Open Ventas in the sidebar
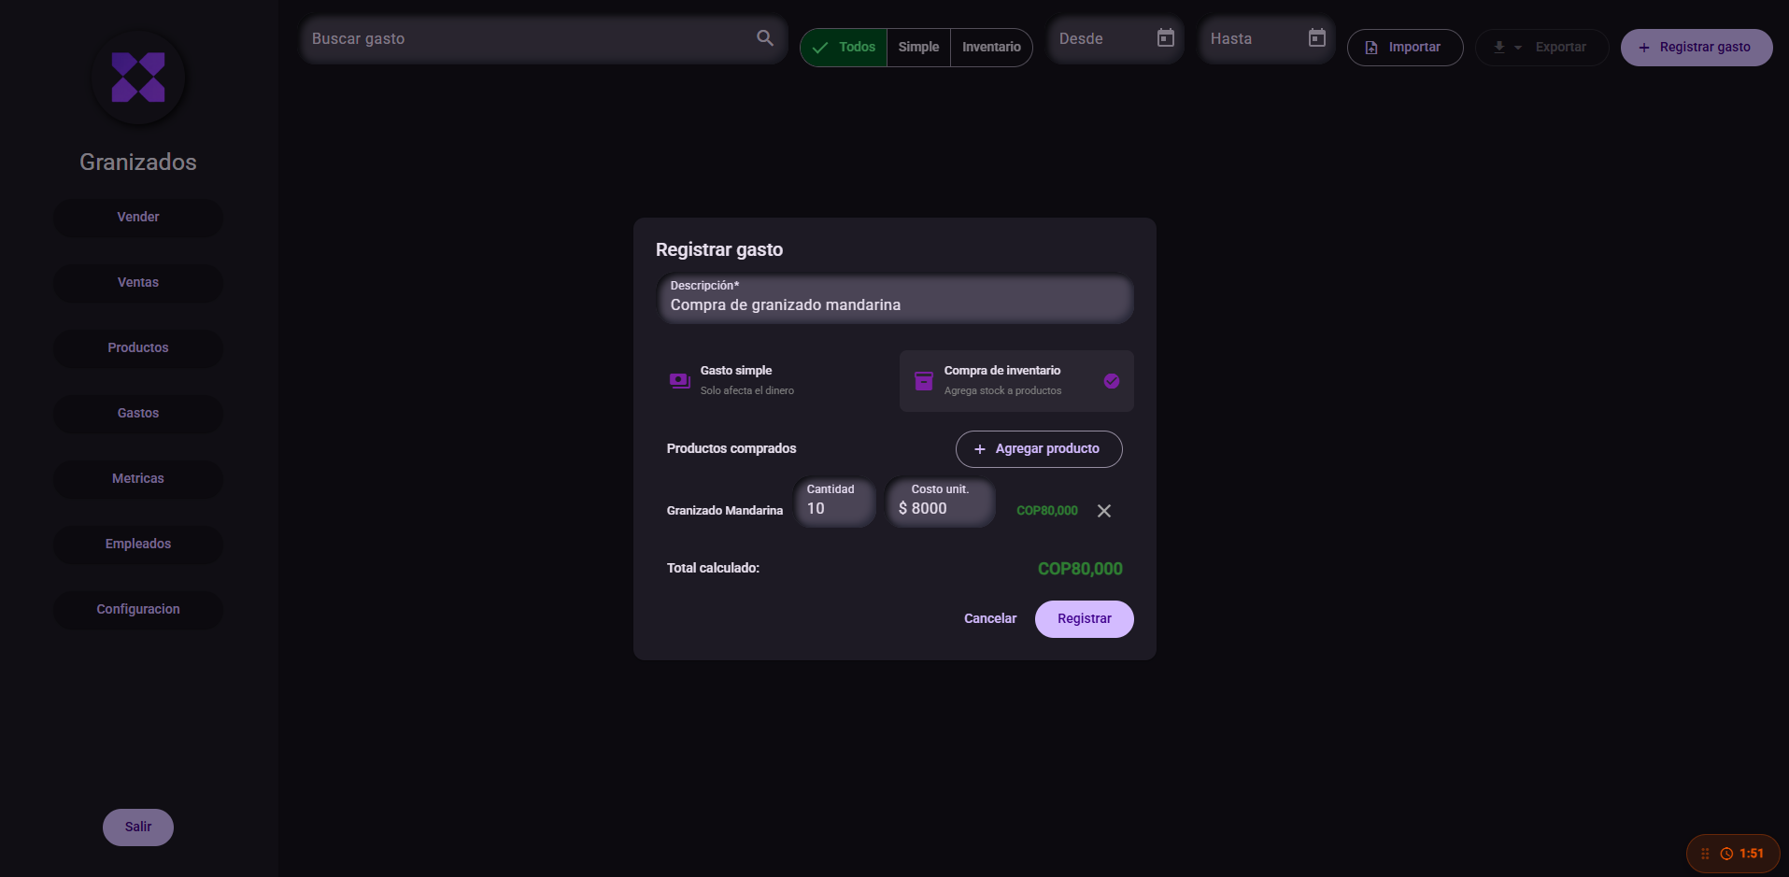The width and height of the screenshot is (1789, 877). point(138,283)
